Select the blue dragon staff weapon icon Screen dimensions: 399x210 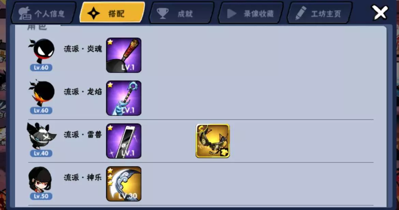click(x=124, y=98)
